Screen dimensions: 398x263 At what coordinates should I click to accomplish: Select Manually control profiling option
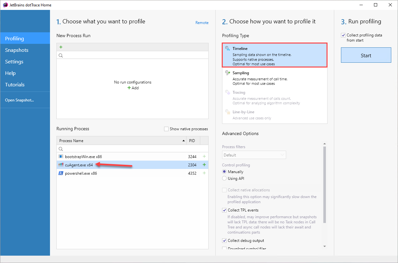pos(224,172)
